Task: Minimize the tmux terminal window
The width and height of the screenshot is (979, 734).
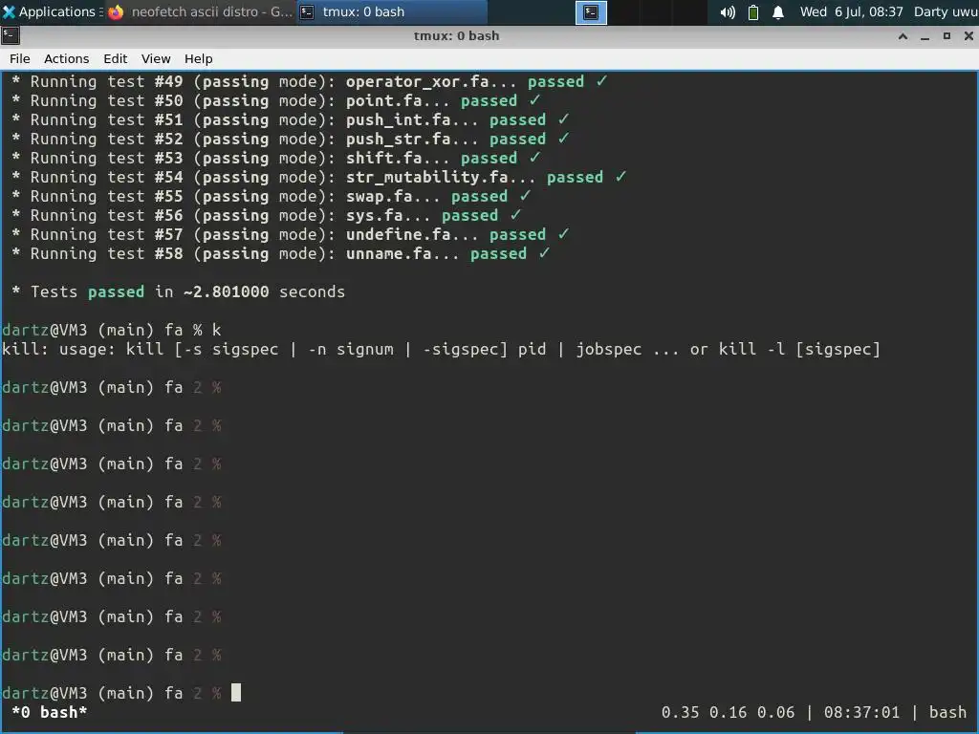Action: click(925, 36)
